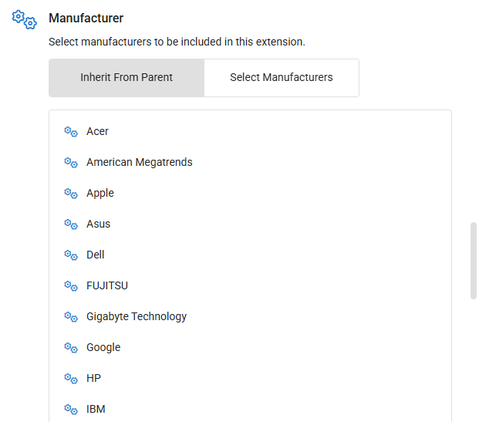The height and width of the screenshot is (422, 479).
Task: Click the gear icon beside Dell
Action: [71, 255]
